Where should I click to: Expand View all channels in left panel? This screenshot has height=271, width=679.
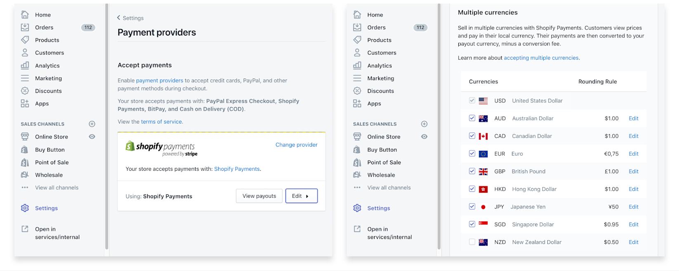click(x=57, y=188)
